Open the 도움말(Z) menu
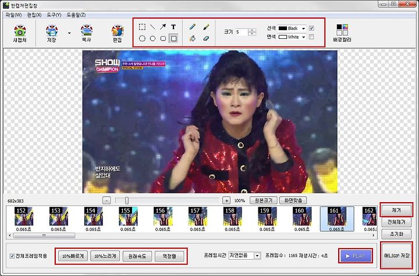 pyautogui.click(x=76, y=15)
